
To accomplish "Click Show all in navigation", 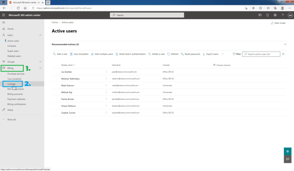I will point(11,119).
